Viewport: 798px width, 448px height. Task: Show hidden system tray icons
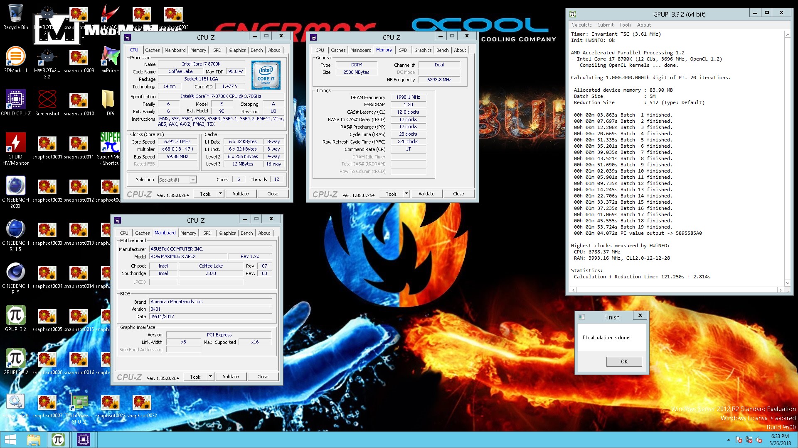[729, 440]
